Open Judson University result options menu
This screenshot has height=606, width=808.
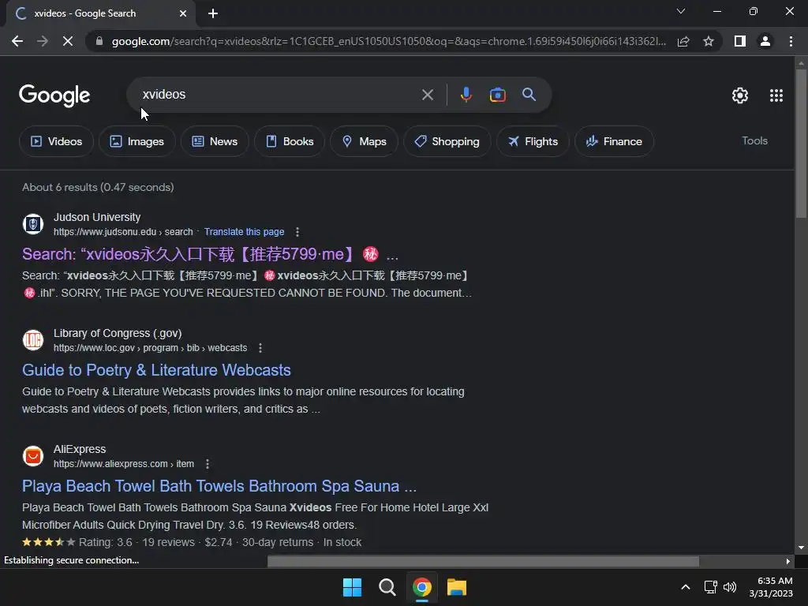(297, 232)
